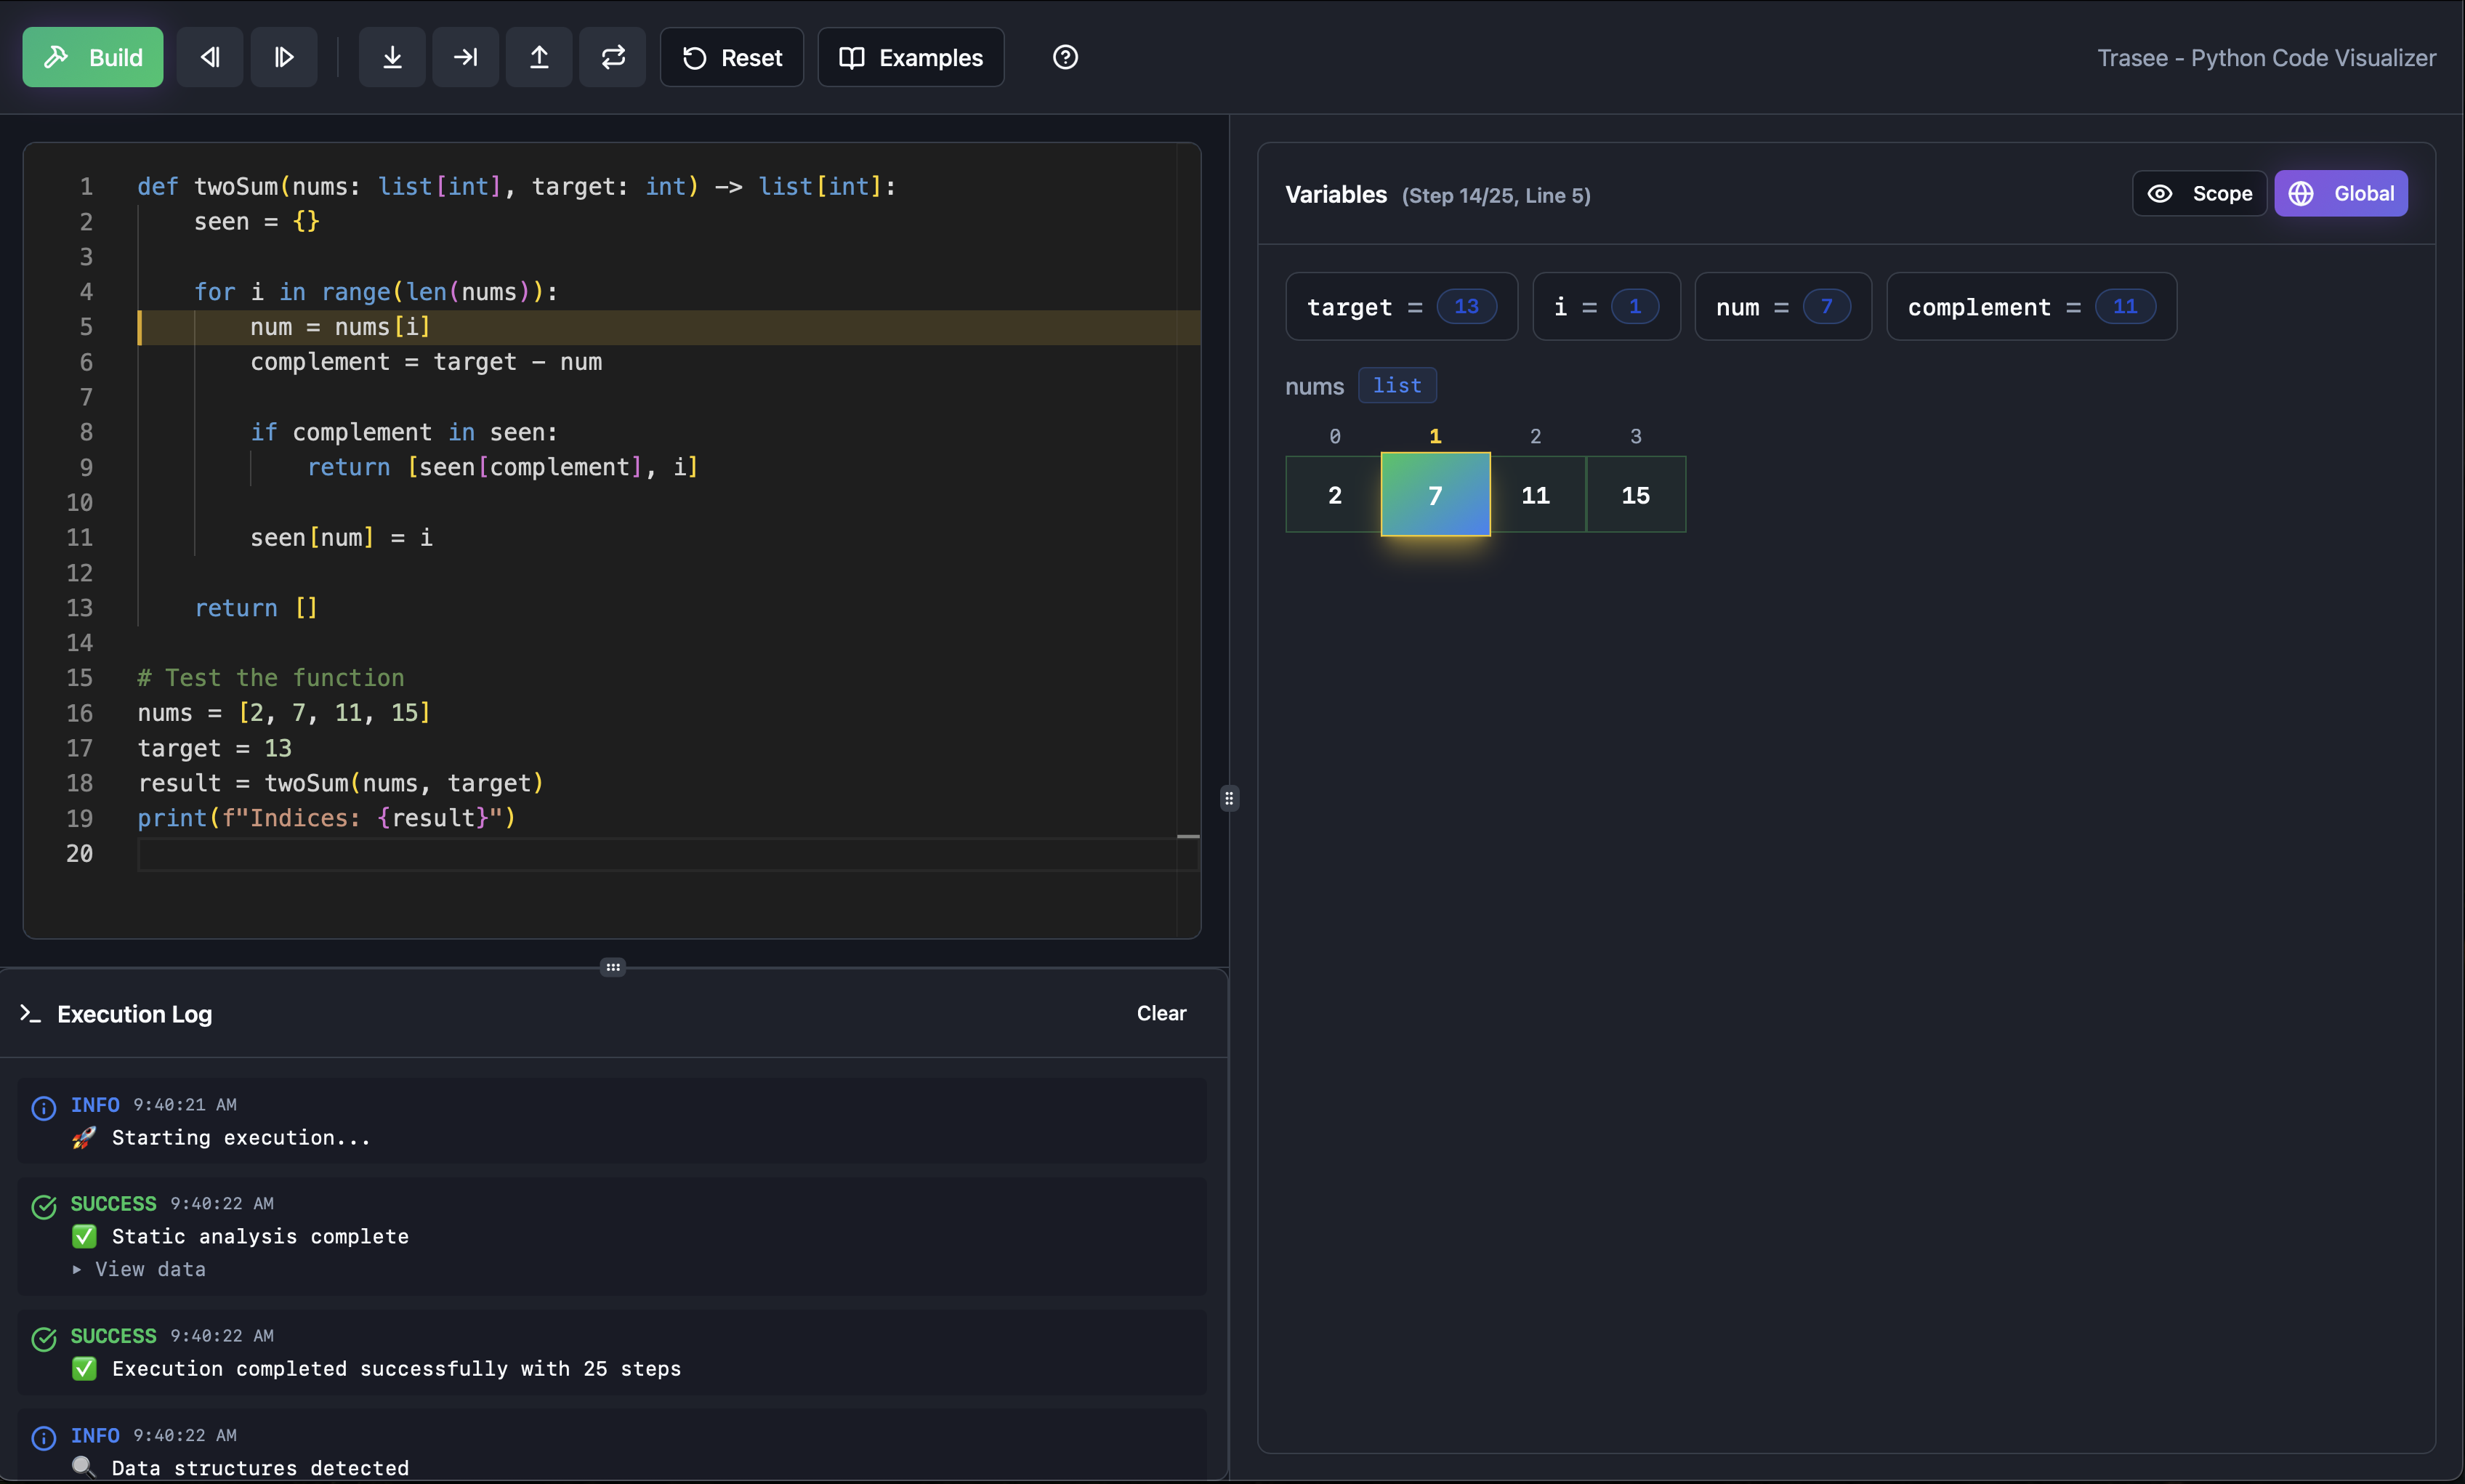Click the list type badge beside nums

(1396, 385)
